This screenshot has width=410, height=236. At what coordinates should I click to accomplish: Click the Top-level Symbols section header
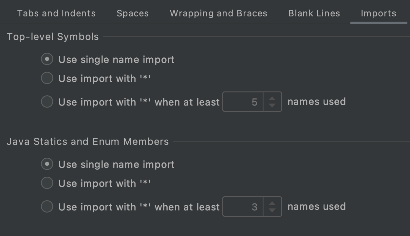tap(52, 36)
